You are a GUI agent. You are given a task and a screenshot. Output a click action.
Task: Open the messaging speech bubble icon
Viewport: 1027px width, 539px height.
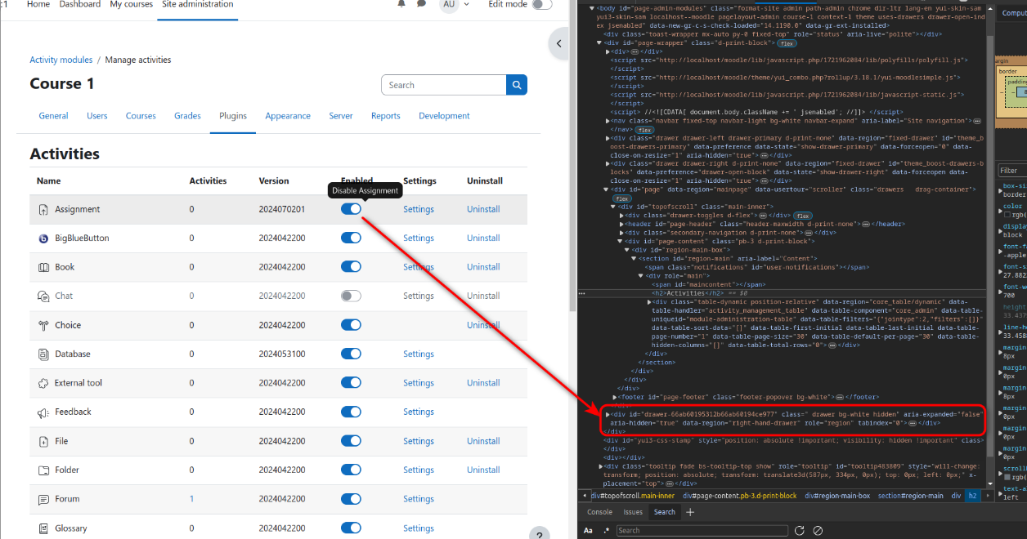point(421,4)
